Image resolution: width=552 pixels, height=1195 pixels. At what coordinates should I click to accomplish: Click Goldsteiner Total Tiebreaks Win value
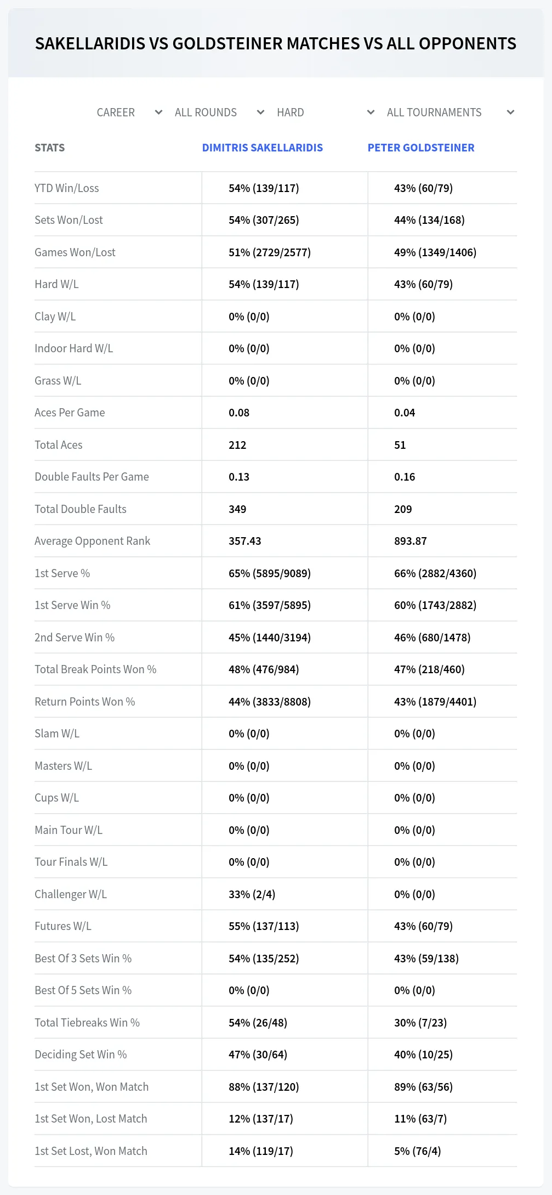coord(420,1023)
